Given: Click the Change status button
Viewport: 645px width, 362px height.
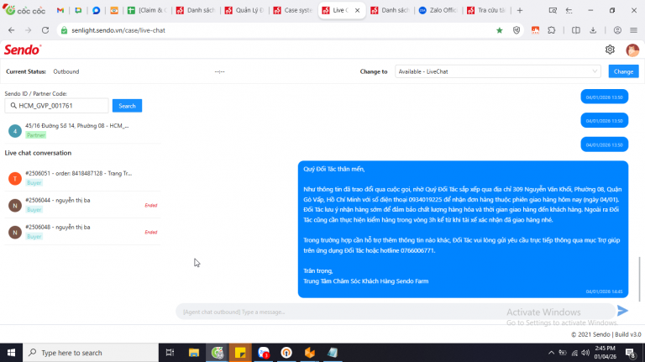Looking at the screenshot, I should click(623, 71).
